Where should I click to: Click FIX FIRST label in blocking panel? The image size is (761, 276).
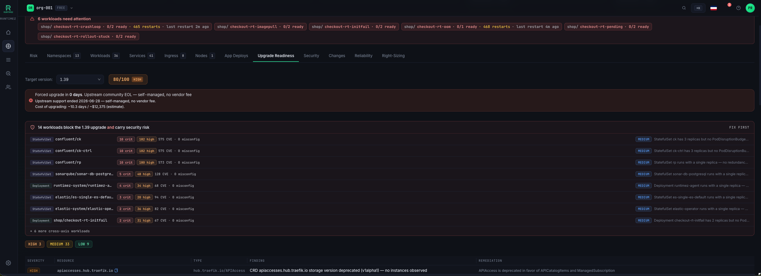pyautogui.click(x=739, y=127)
